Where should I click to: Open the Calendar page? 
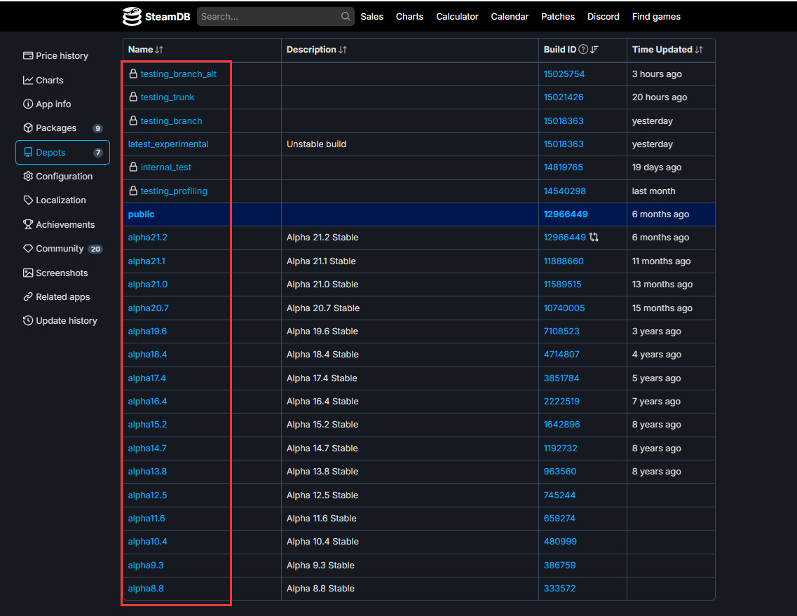coord(510,17)
